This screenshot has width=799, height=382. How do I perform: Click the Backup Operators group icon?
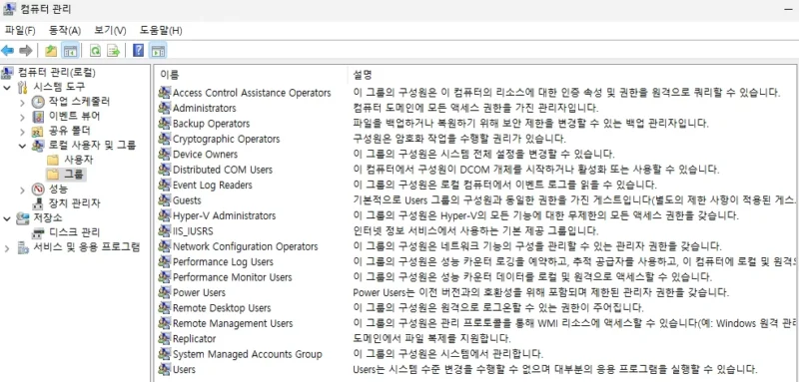pyautogui.click(x=164, y=123)
